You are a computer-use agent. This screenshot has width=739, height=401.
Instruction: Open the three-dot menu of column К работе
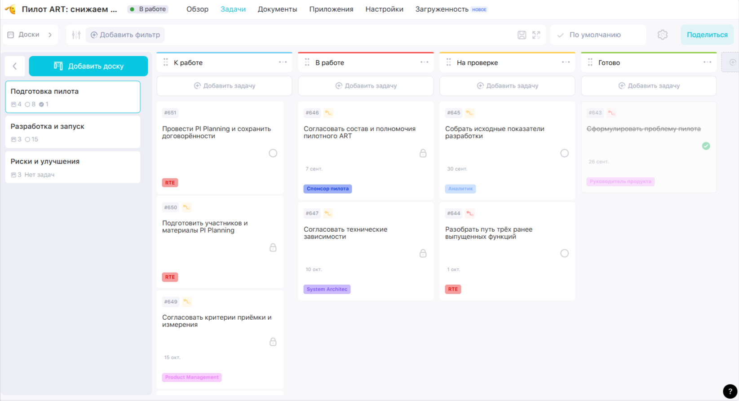(283, 62)
